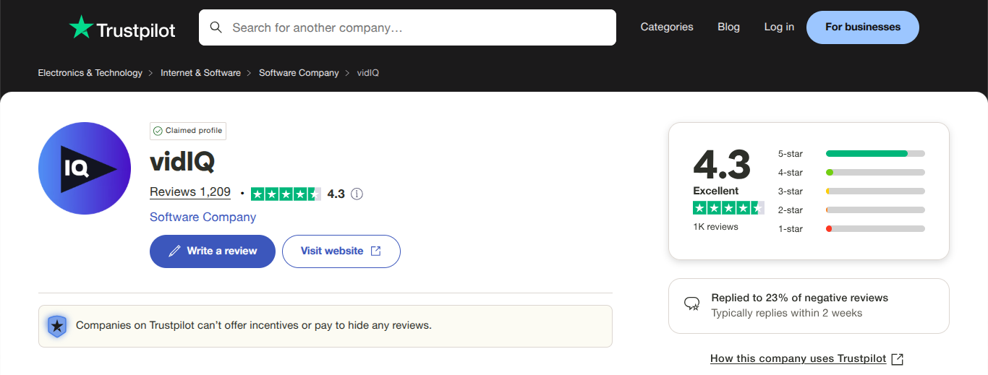The image size is (988, 375).
Task: Open the Reviews 1,209 link
Action: pyautogui.click(x=190, y=192)
